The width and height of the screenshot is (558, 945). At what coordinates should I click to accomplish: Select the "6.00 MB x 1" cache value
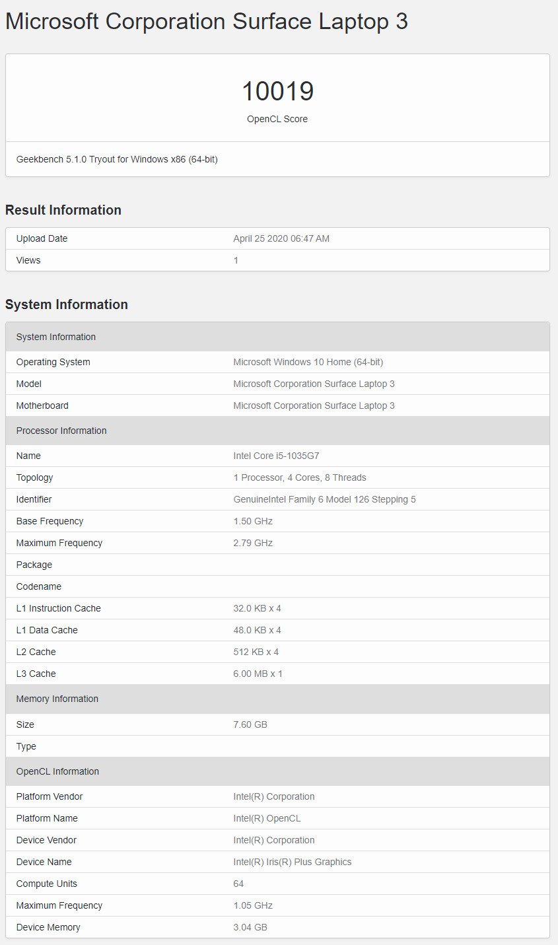[258, 674]
